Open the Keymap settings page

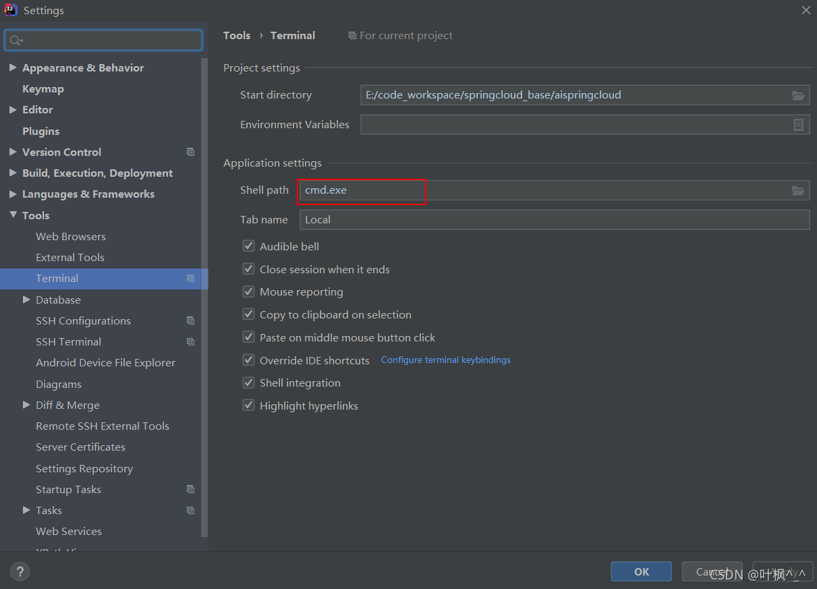(x=43, y=89)
